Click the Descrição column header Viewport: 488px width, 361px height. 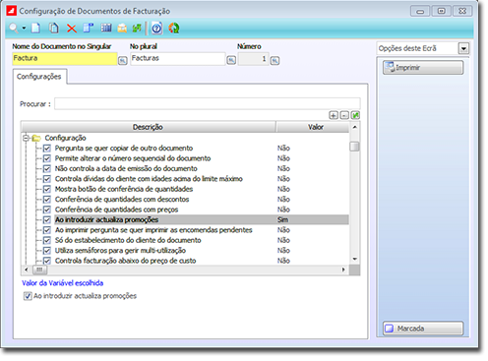point(148,127)
